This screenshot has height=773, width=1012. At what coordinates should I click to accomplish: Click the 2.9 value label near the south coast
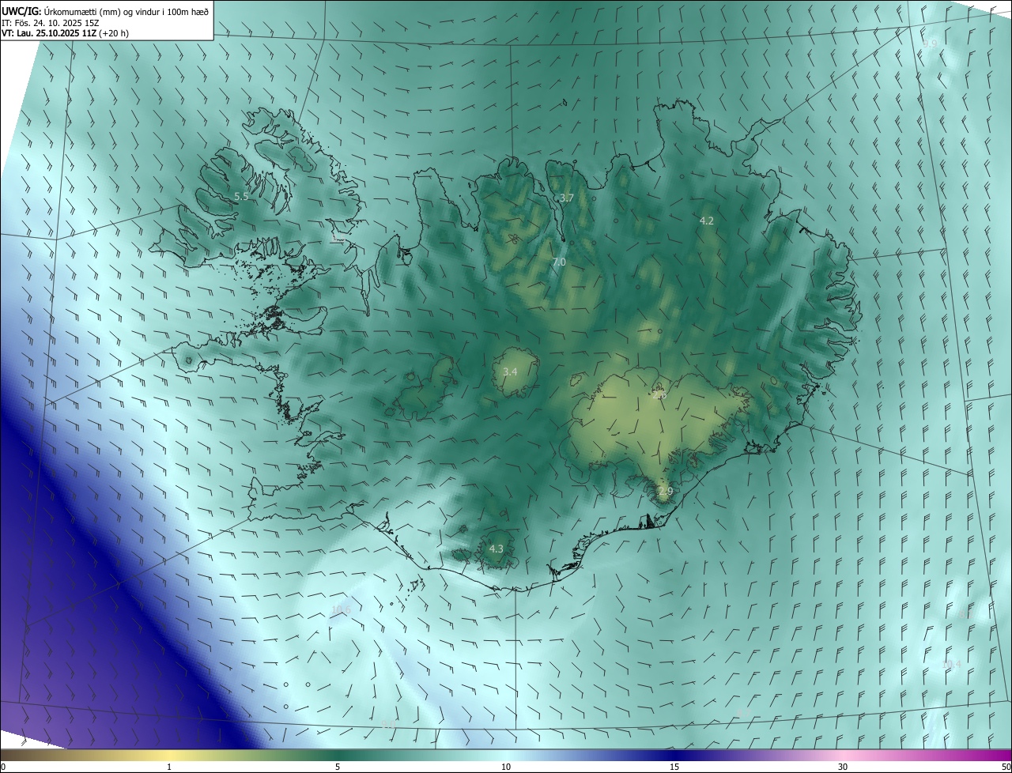(x=666, y=491)
